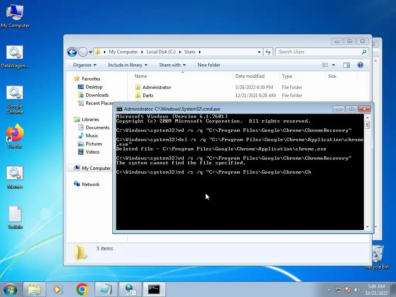Open Downloads under Favorites

[94, 95]
